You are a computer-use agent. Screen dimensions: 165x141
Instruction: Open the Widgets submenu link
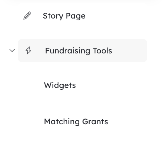pyautogui.click(x=60, y=85)
